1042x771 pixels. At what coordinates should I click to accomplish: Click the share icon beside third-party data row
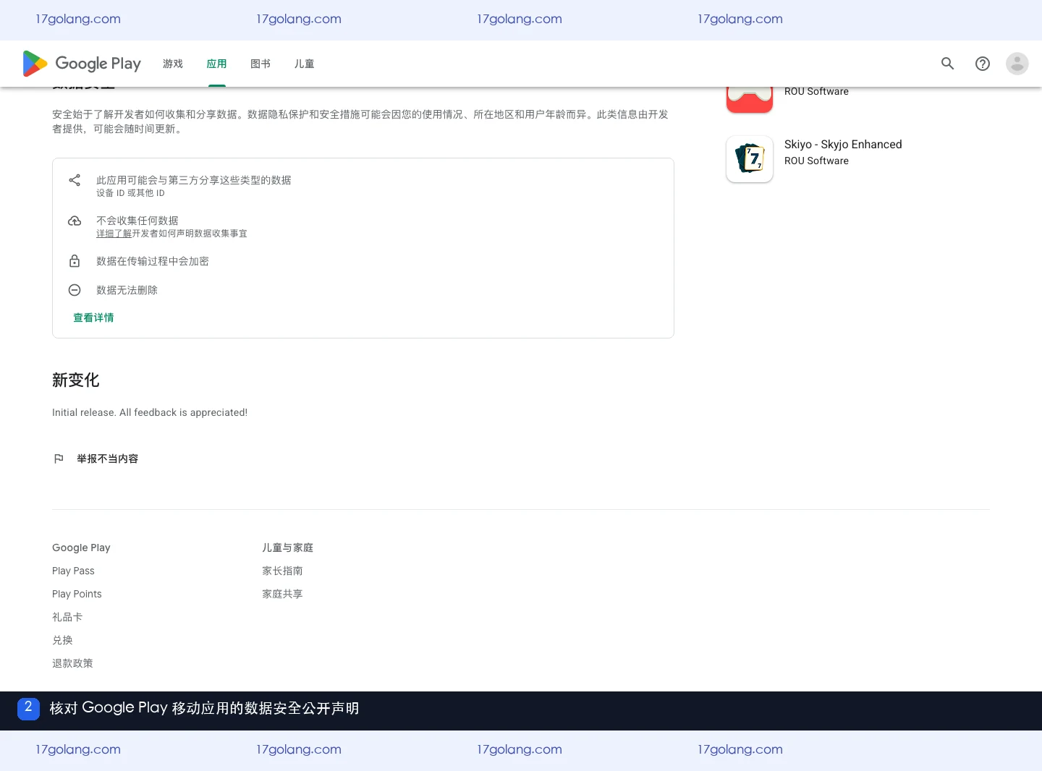tap(75, 180)
